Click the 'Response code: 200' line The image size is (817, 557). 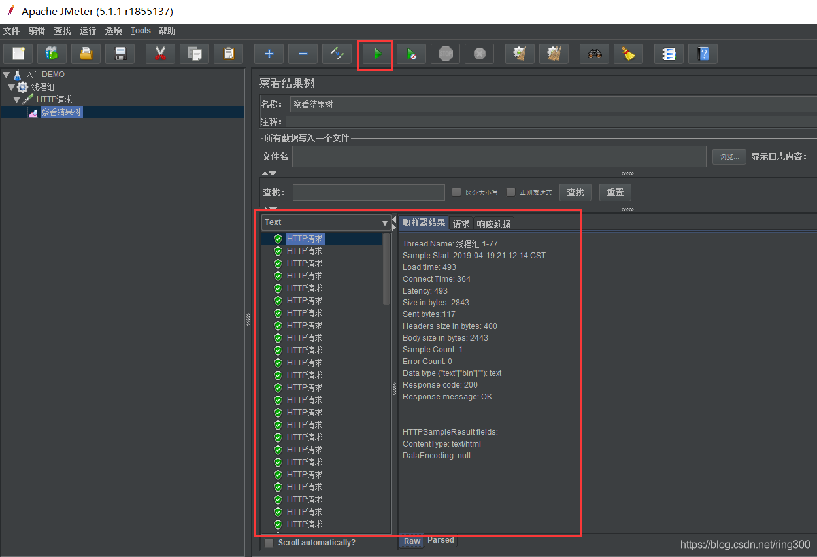tap(440, 385)
